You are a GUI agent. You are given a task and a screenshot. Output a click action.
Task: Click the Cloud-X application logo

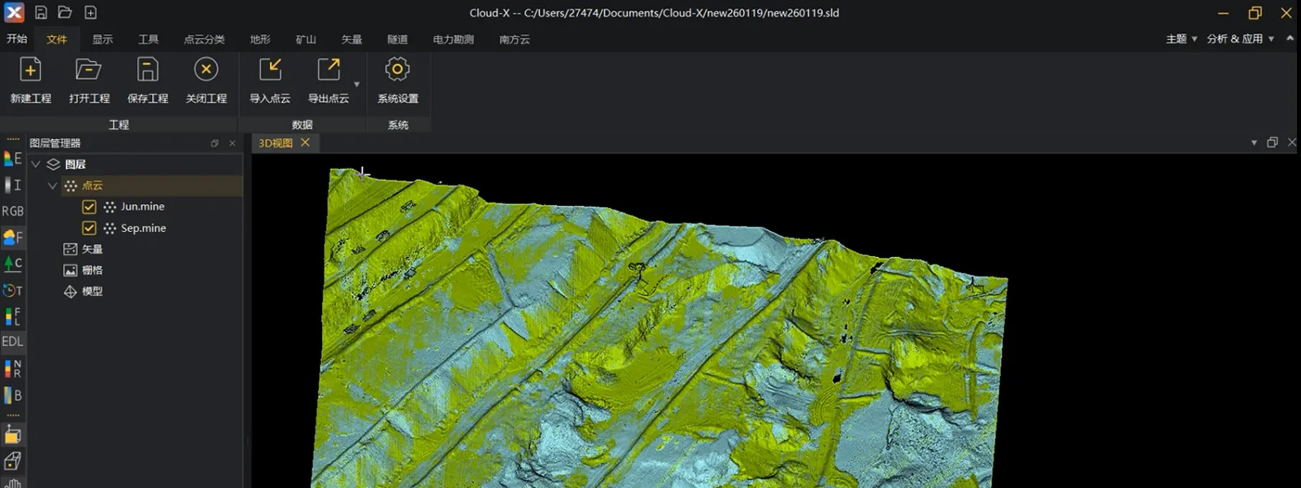click(14, 12)
